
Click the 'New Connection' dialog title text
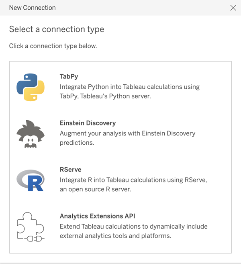[x=32, y=8]
